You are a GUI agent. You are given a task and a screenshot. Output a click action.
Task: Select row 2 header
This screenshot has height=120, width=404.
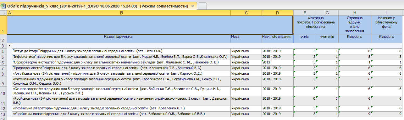coord(3,39)
